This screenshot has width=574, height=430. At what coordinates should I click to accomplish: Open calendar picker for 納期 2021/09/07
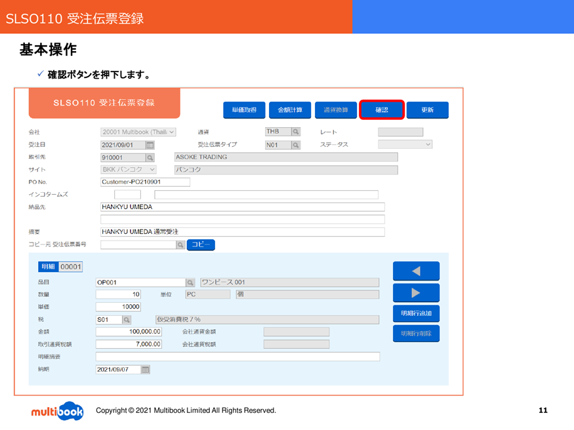[x=146, y=369]
